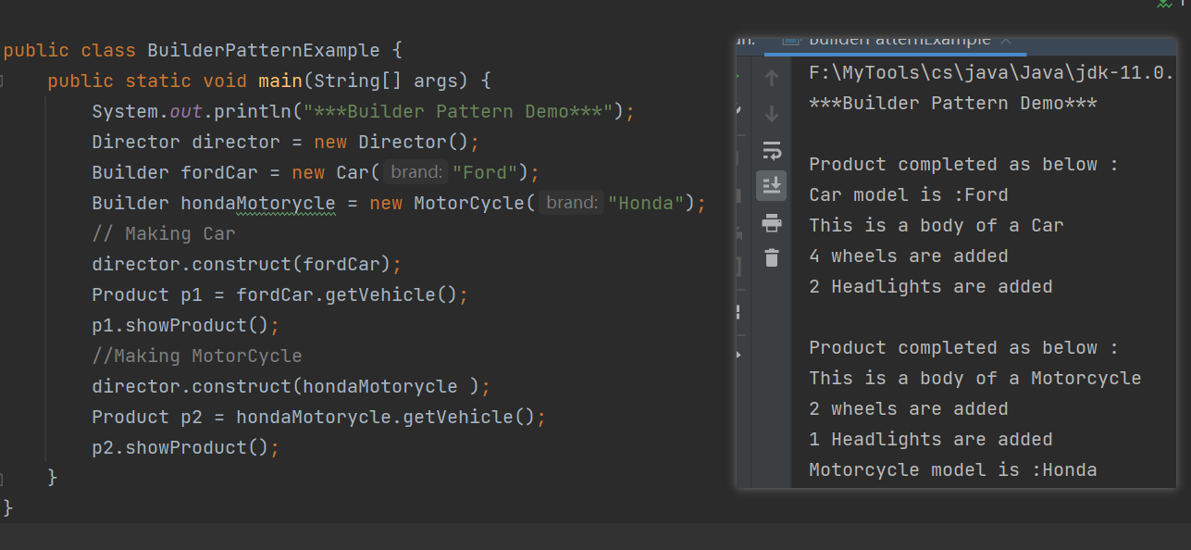Click the class name BuilderPatternExample in code
This screenshot has height=550, width=1191.
264,50
